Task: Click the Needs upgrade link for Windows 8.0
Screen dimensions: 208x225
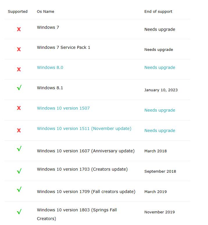Action: coord(160,67)
